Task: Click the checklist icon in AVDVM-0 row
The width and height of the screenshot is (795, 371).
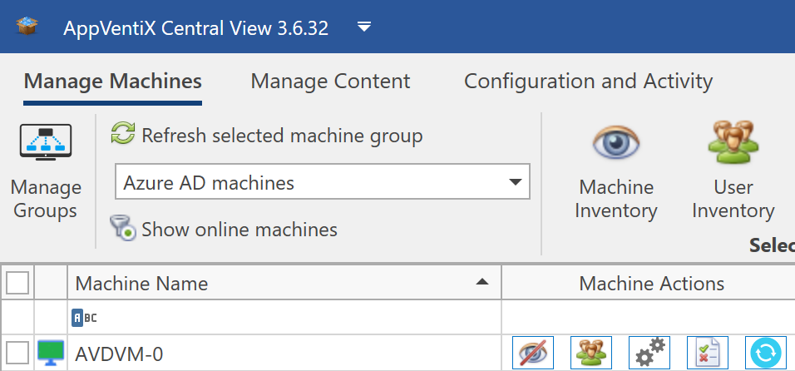Action: click(x=708, y=354)
